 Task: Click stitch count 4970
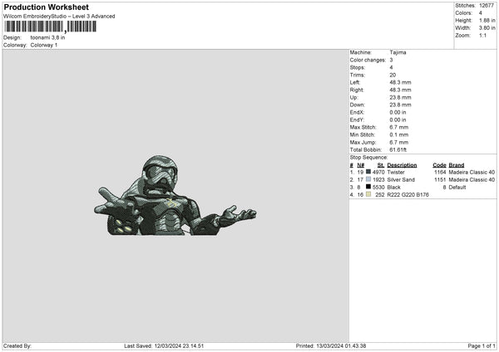[378, 172]
